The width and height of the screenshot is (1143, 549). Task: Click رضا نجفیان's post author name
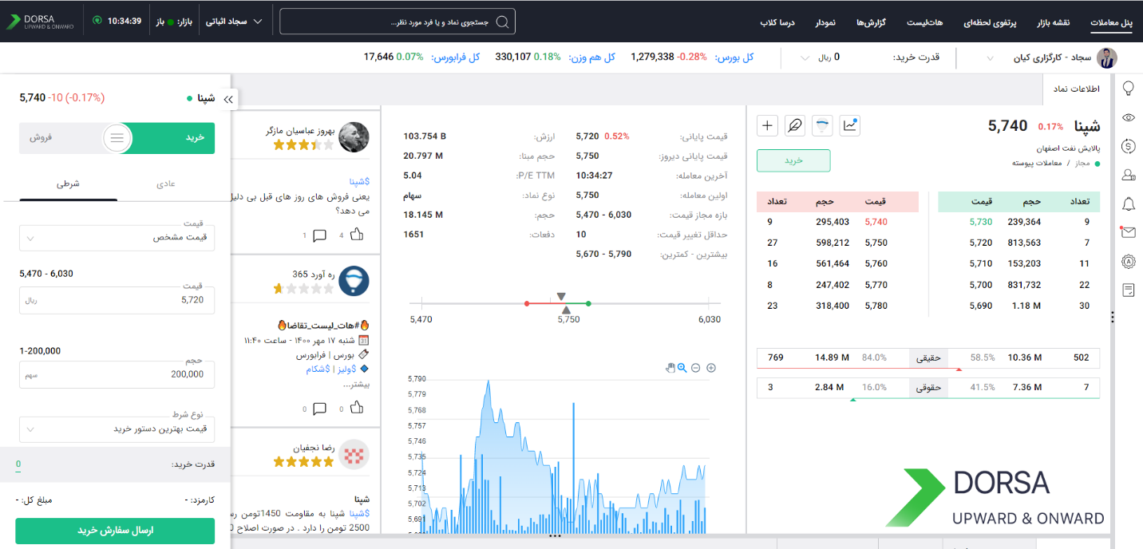(313, 448)
